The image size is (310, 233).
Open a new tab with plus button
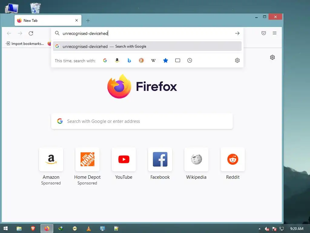(88, 21)
